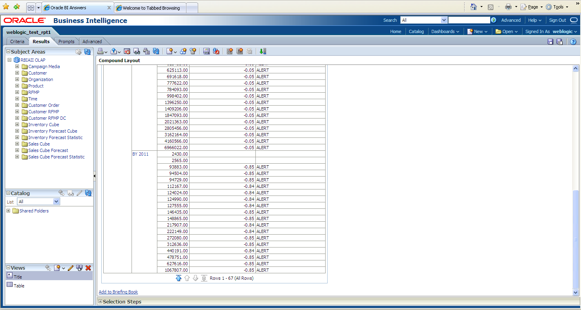Open the help question mark icon
This screenshot has height=310, width=581.
coord(573,42)
